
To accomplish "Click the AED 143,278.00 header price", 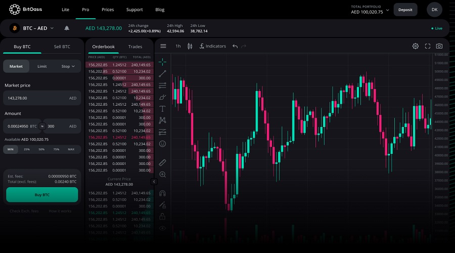I will pyautogui.click(x=104, y=28).
